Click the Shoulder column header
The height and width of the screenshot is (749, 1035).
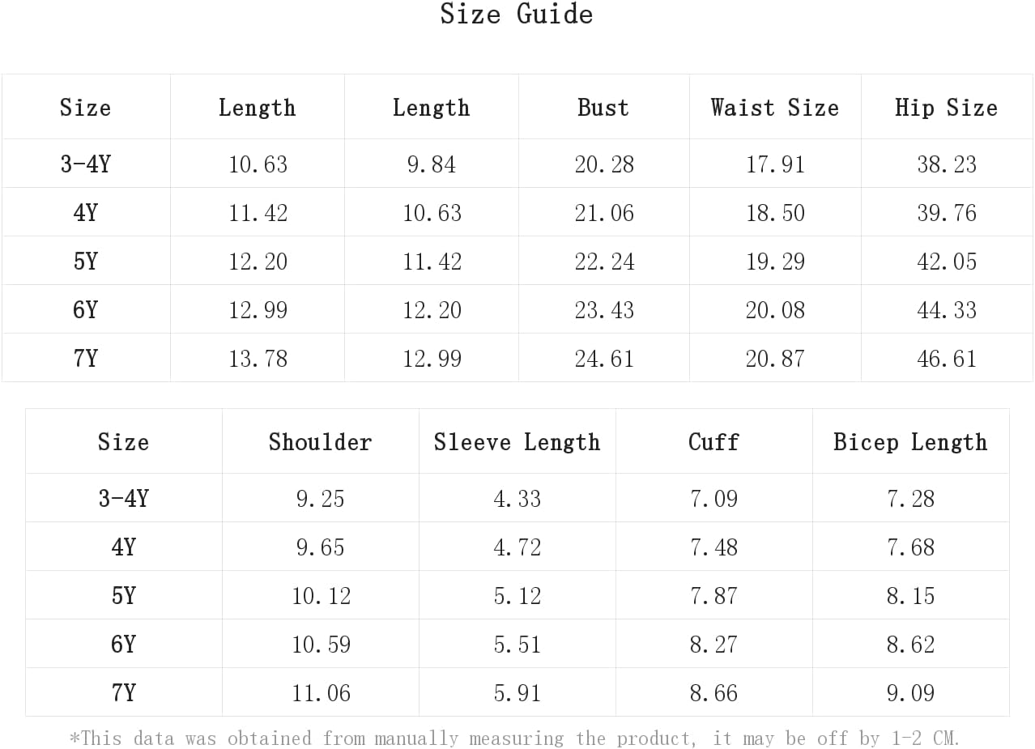(320, 442)
